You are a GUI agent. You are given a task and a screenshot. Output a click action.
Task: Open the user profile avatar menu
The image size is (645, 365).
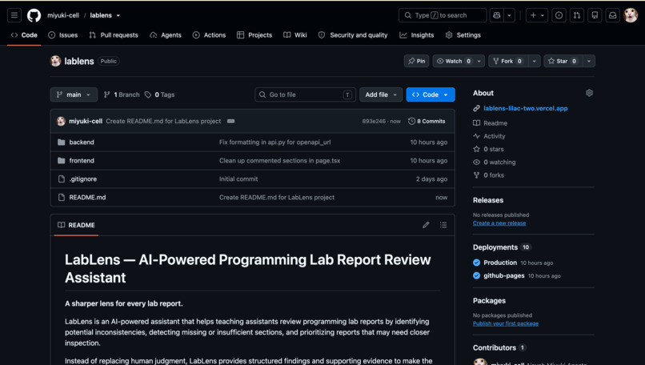point(631,15)
